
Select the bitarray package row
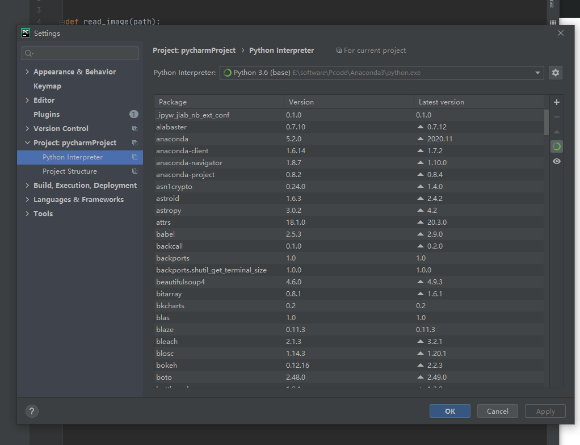[349, 293]
